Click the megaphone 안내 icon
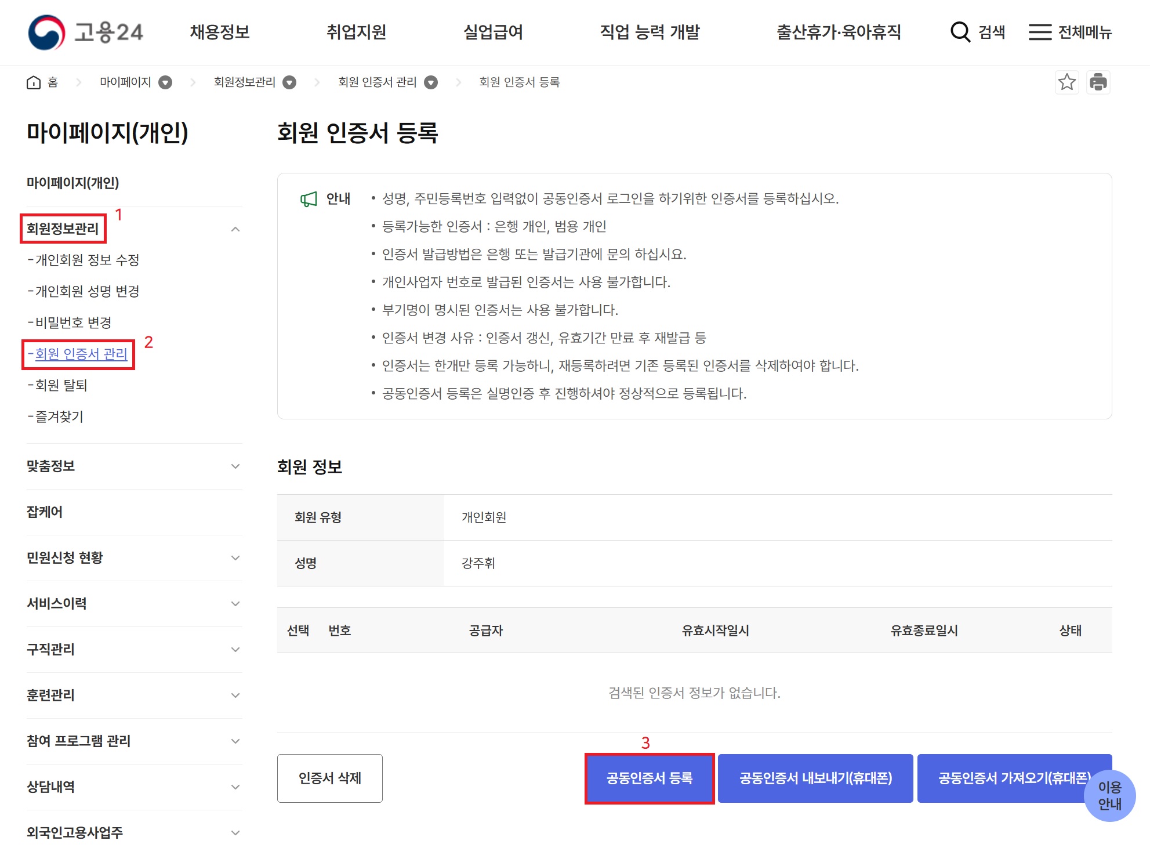Image resolution: width=1150 pixels, height=855 pixels. pos(309,200)
